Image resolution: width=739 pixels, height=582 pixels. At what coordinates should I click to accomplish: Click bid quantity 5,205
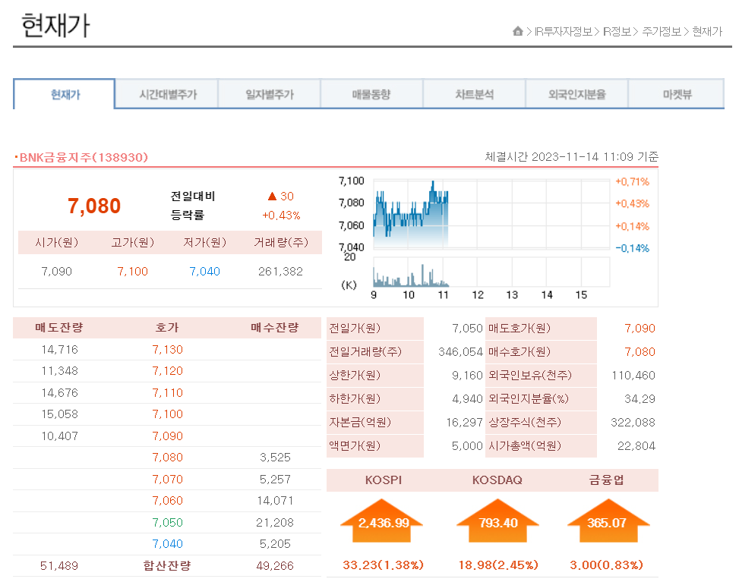click(x=275, y=544)
